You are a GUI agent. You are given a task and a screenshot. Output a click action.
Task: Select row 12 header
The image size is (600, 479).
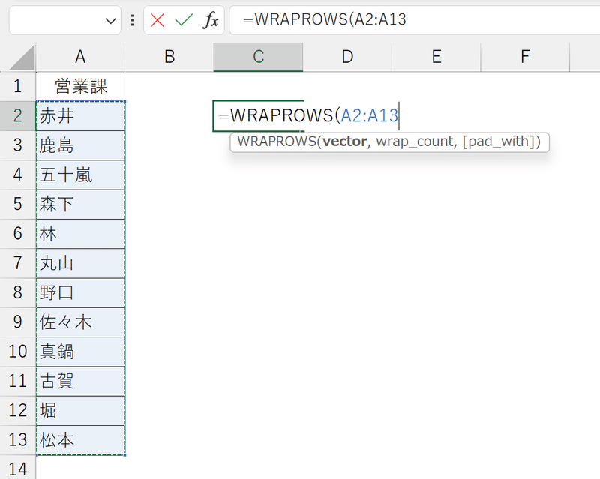tap(17, 411)
